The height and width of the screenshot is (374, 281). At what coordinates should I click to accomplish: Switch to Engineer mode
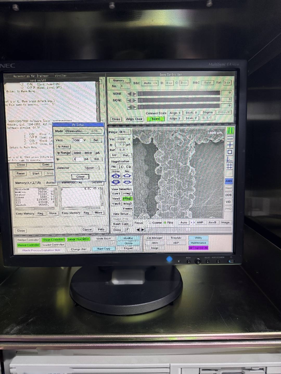[198, 248]
